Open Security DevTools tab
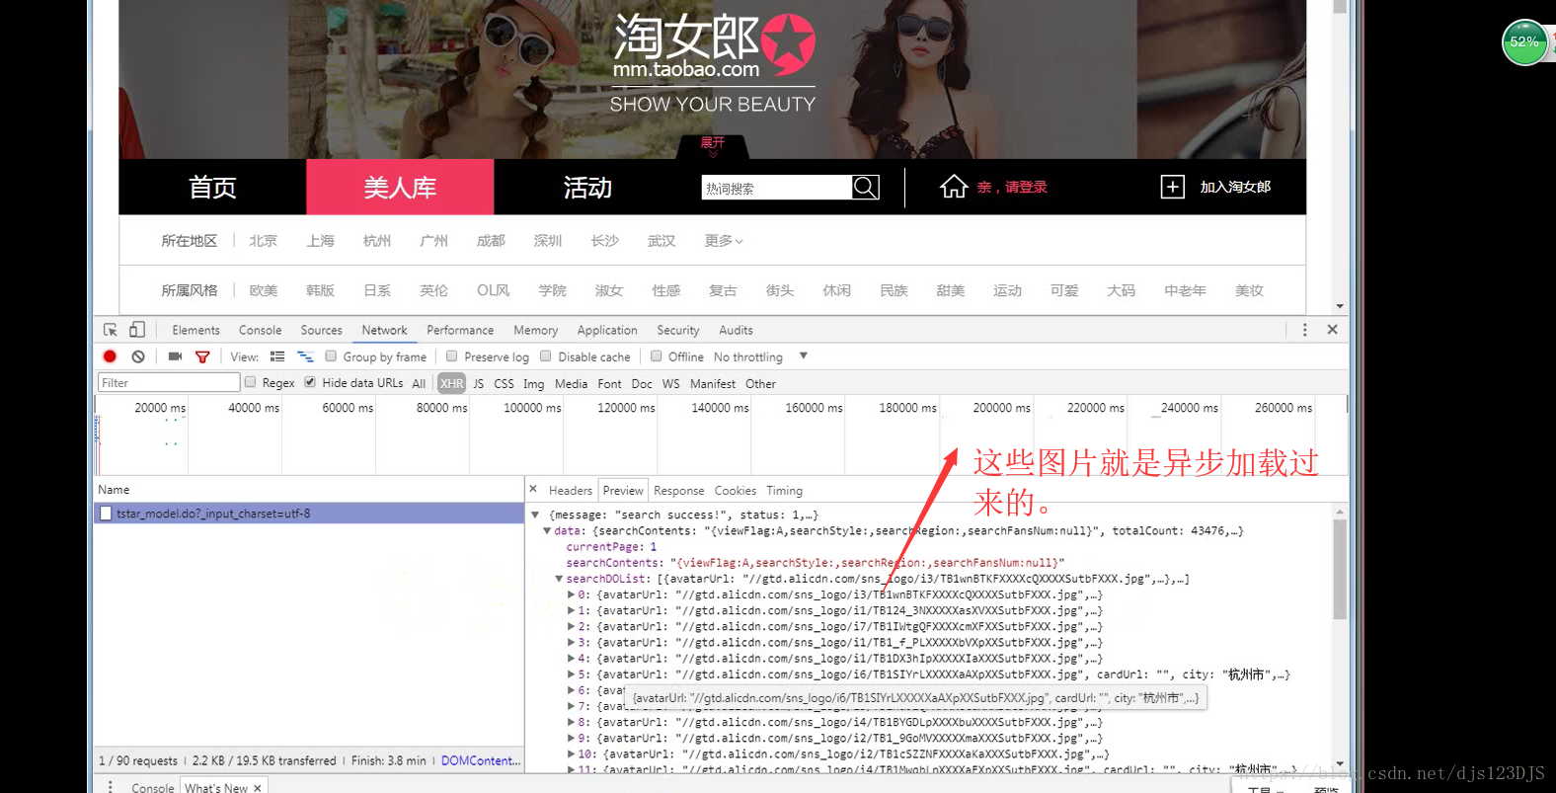 pos(677,330)
